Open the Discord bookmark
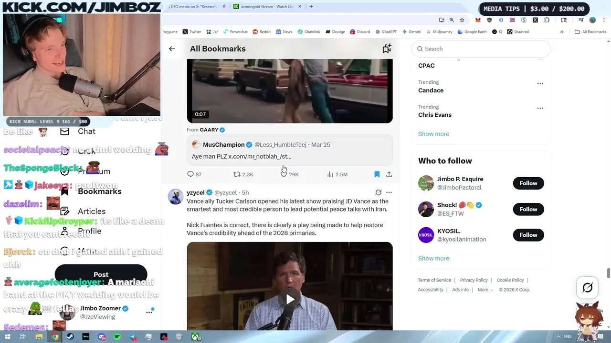The height and width of the screenshot is (343, 611). pos(360,32)
